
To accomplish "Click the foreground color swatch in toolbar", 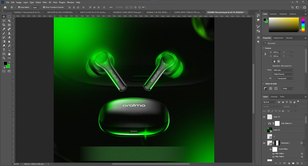I will (x=5, y=63).
